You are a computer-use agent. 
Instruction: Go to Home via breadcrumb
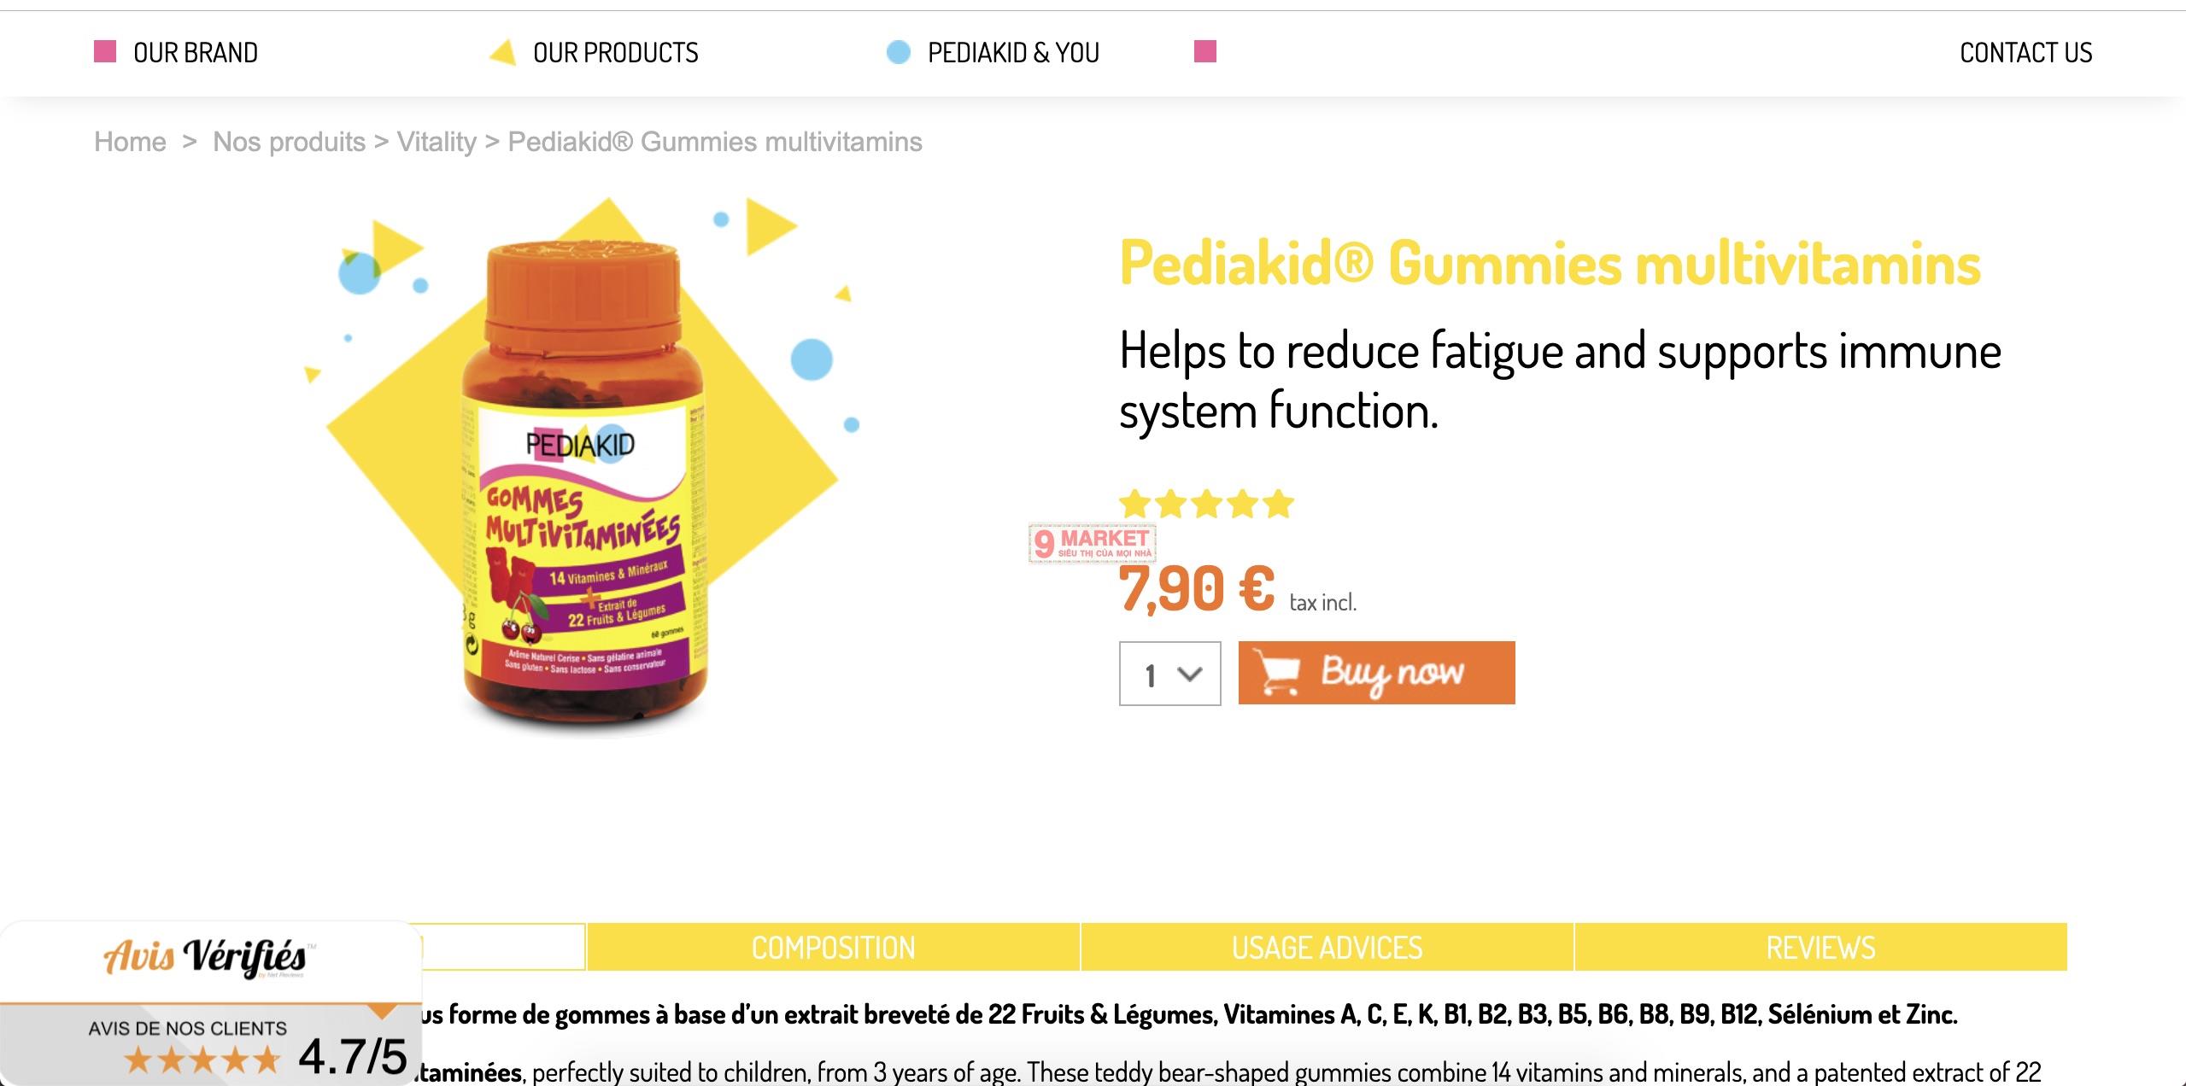[130, 142]
